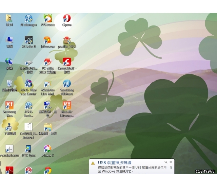The image size is (217, 174).
Task: Launch the Acrobat.com shortcut
Action: pos(9,149)
